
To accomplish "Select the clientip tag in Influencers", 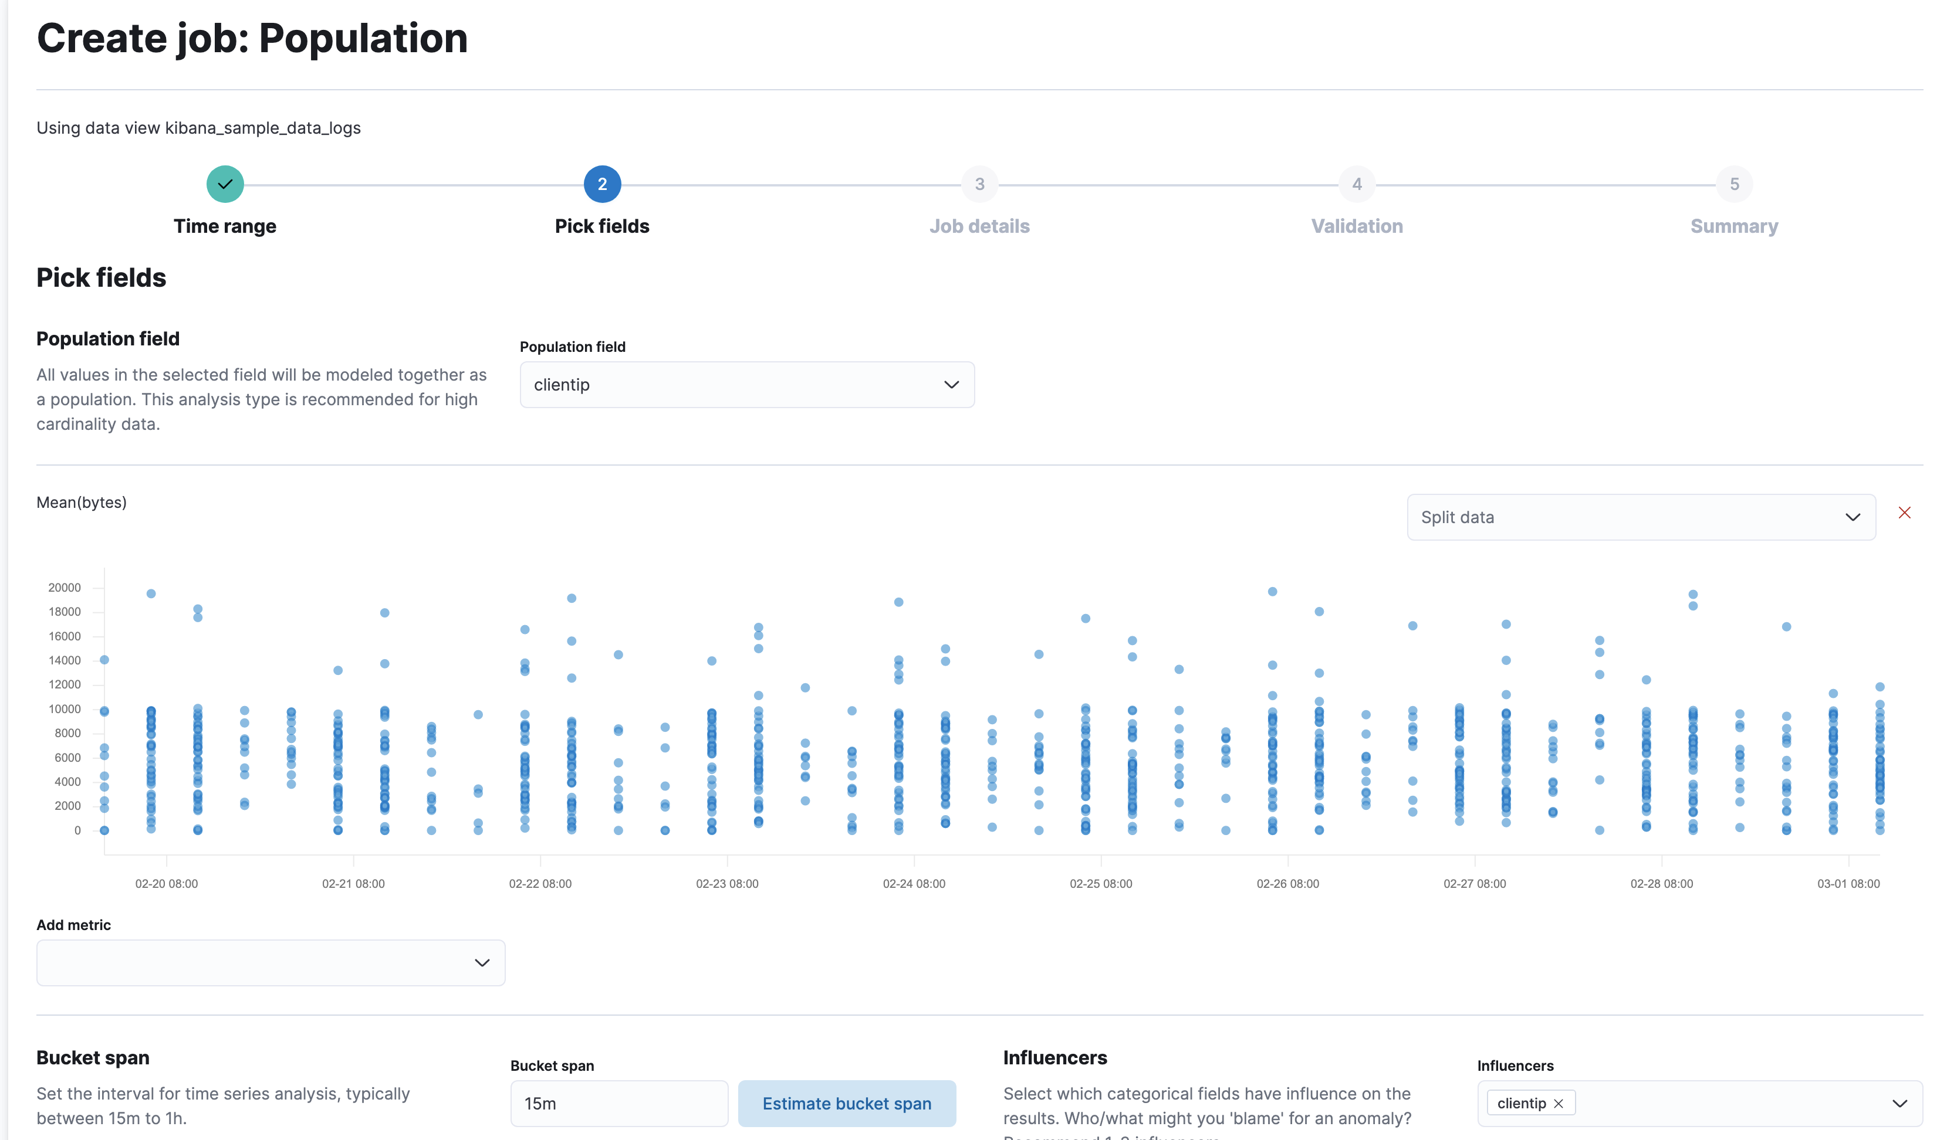I will tap(1522, 1103).
